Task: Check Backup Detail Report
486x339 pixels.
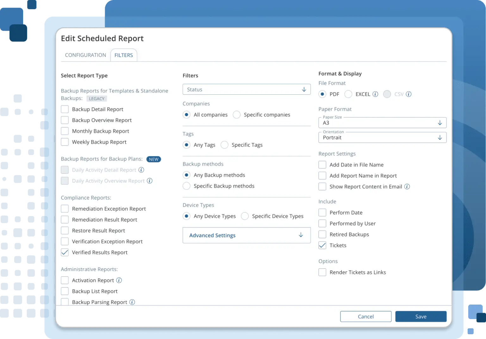Action: (65, 109)
